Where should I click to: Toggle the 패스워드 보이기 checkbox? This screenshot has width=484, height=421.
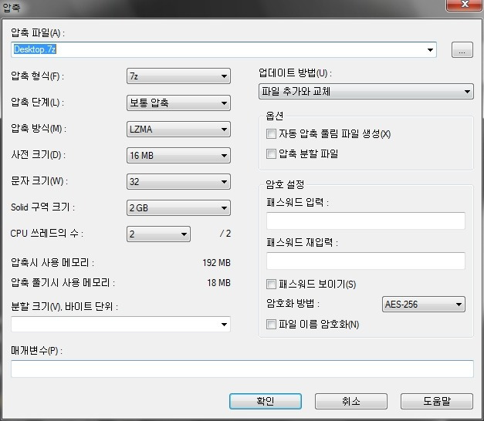click(x=271, y=284)
